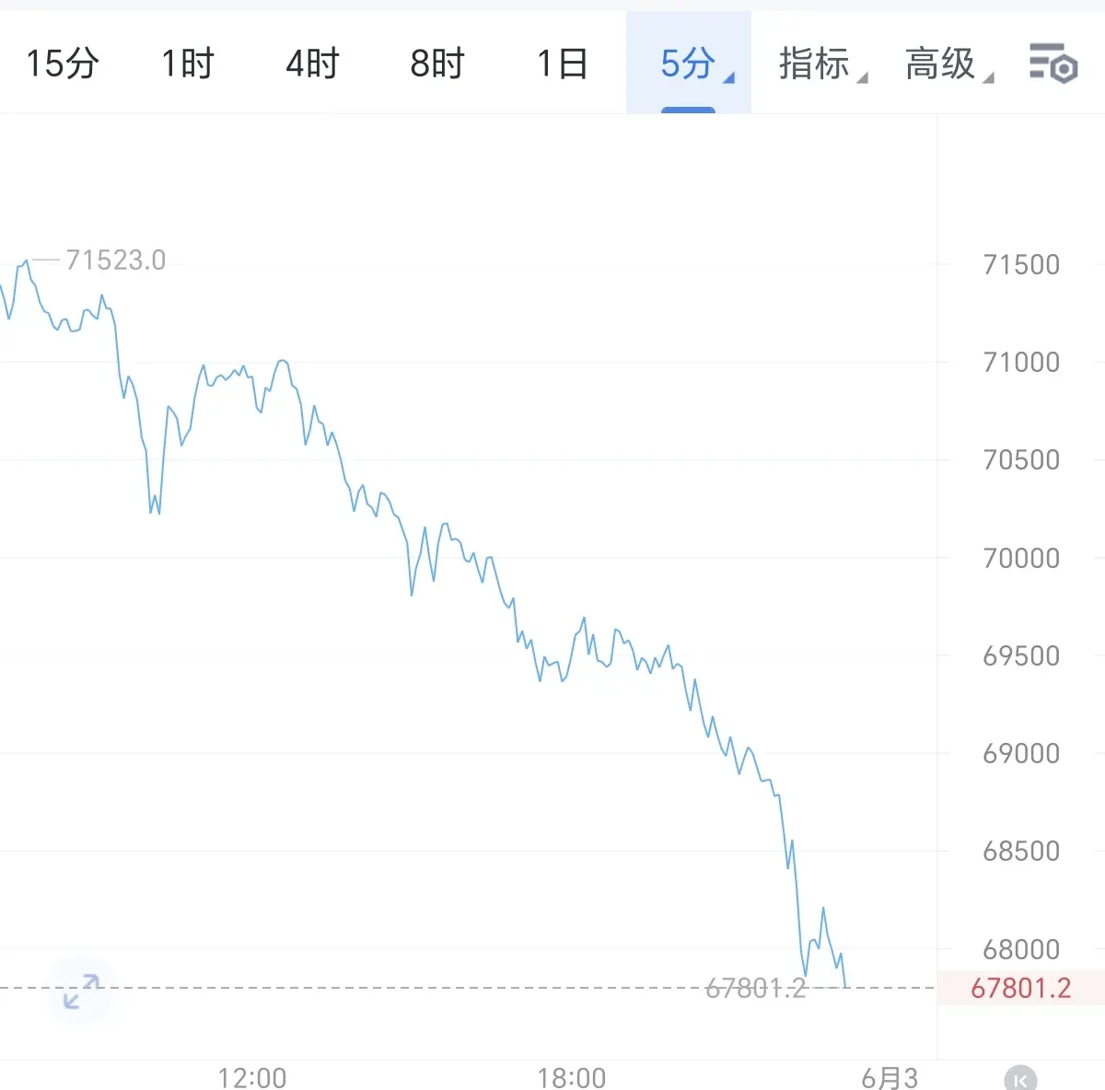Screen dimensions: 1105x1090
Task: Open the 5分 interval dropdown
Action: 689,64
